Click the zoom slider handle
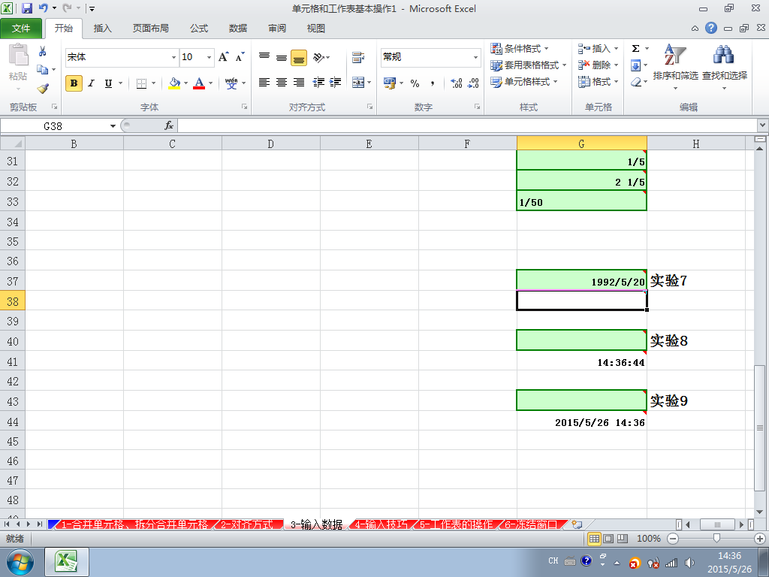This screenshot has height=577, width=769. tap(716, 538)
